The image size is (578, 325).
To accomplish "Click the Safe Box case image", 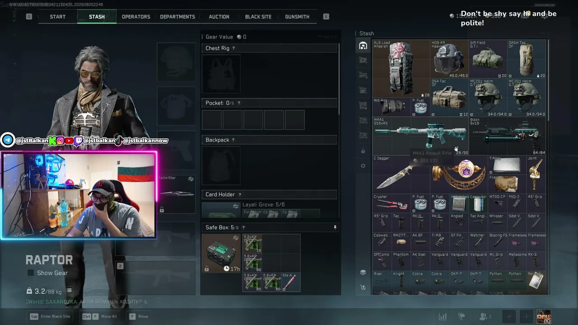I will [221, 253].
